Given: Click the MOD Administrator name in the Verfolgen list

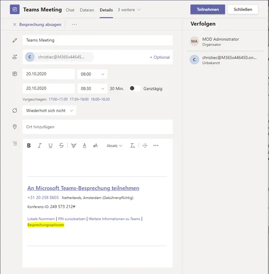Looking at the screenshot, I should tap(220, 39).
